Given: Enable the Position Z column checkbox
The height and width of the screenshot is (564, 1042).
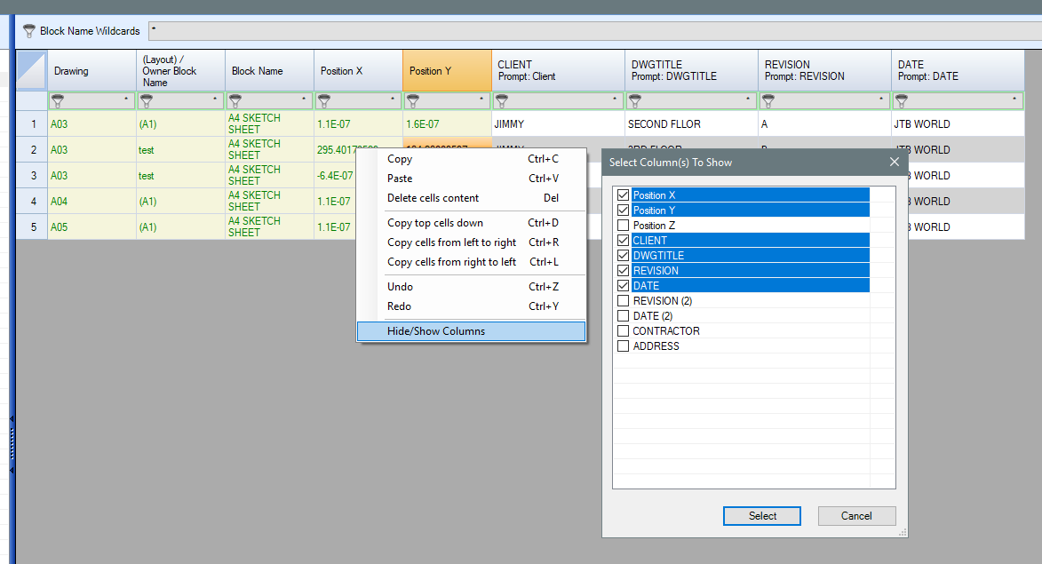Looking at the screenshot, I should tap(624, 226).
